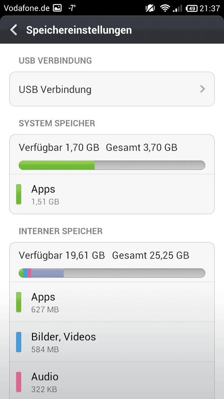Tap the green Apps color marker in system storage
Image resolution: width=224 pixels, height=399 pixels.
pyautogui.click(x=18, y=194)
